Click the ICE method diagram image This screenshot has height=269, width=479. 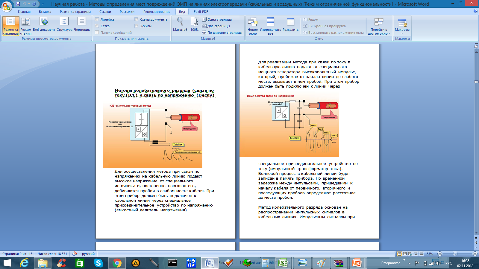pos(152,135)
